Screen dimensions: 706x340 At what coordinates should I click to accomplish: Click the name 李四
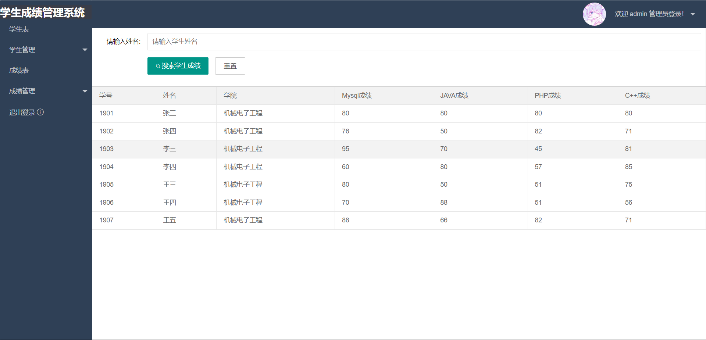(170, 167)
